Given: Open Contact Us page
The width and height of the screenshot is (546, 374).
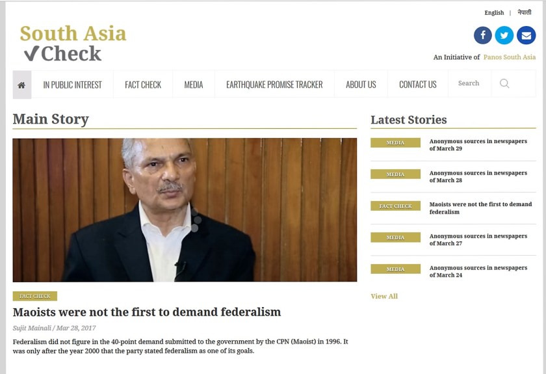Looking at the screenshot, I should [417, 85].
